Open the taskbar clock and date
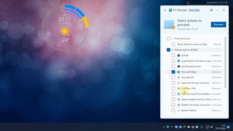This screenshot has height=131, width=233. pos(220,127)
